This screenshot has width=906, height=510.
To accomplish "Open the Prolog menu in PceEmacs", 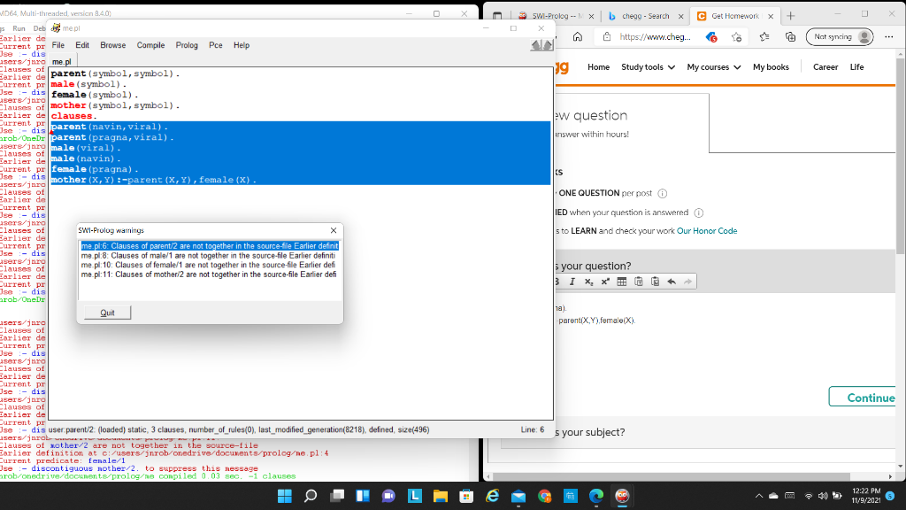I will click(187, 44).
